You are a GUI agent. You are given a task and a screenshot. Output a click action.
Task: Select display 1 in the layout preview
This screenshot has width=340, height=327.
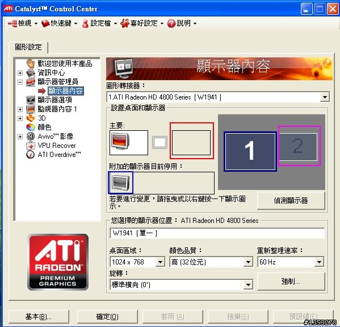250,151
